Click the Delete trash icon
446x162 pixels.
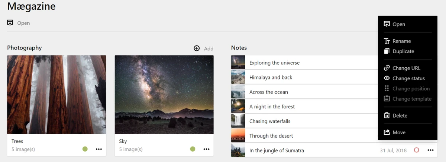(x=387, y=115)
